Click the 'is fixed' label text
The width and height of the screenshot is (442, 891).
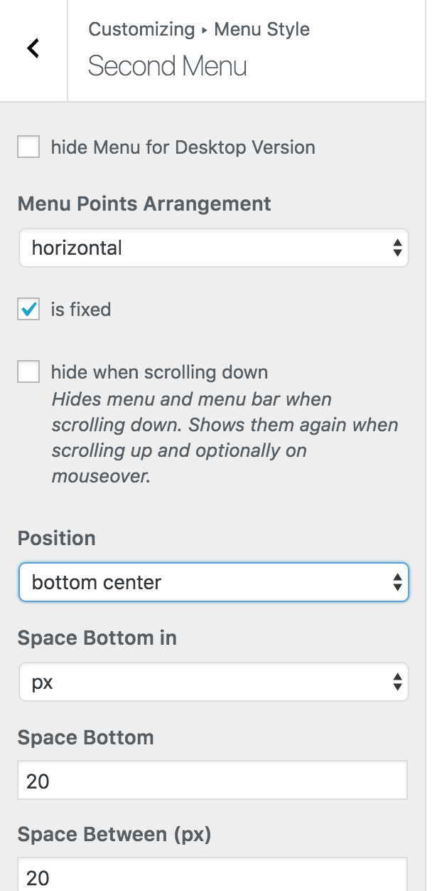coord(81,310)
